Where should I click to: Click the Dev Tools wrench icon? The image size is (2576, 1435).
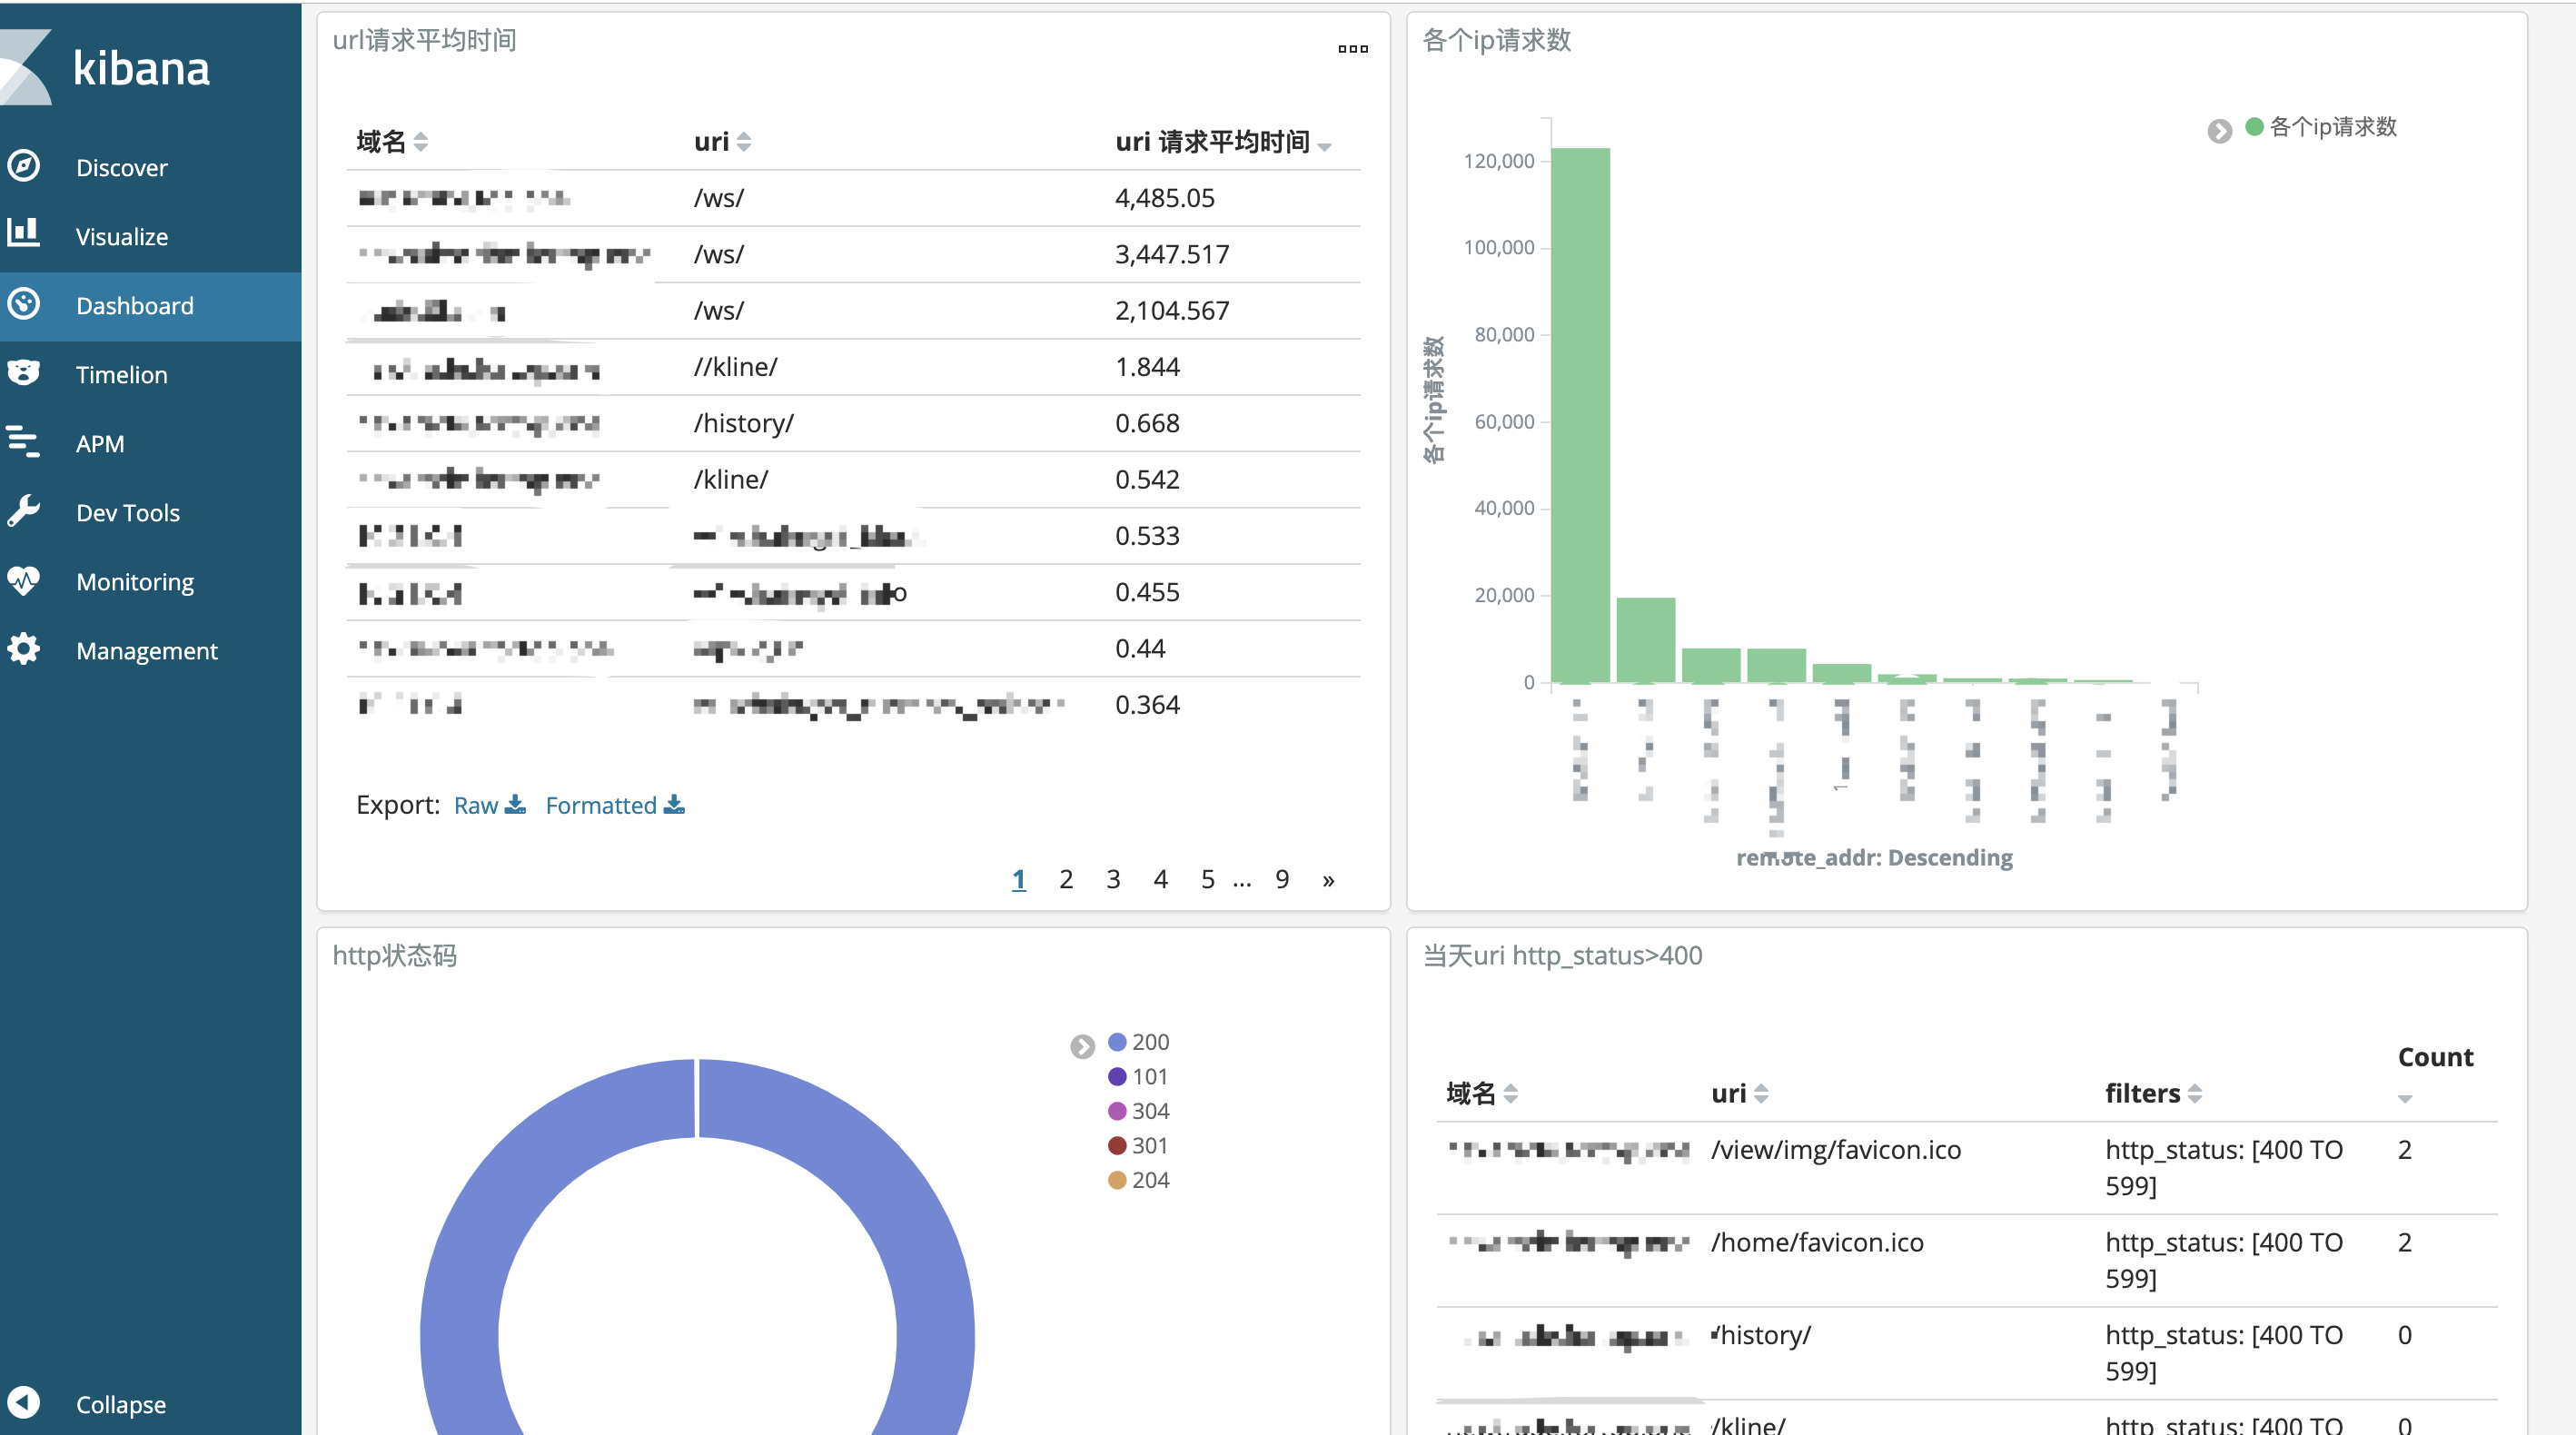tap(23, 511)
